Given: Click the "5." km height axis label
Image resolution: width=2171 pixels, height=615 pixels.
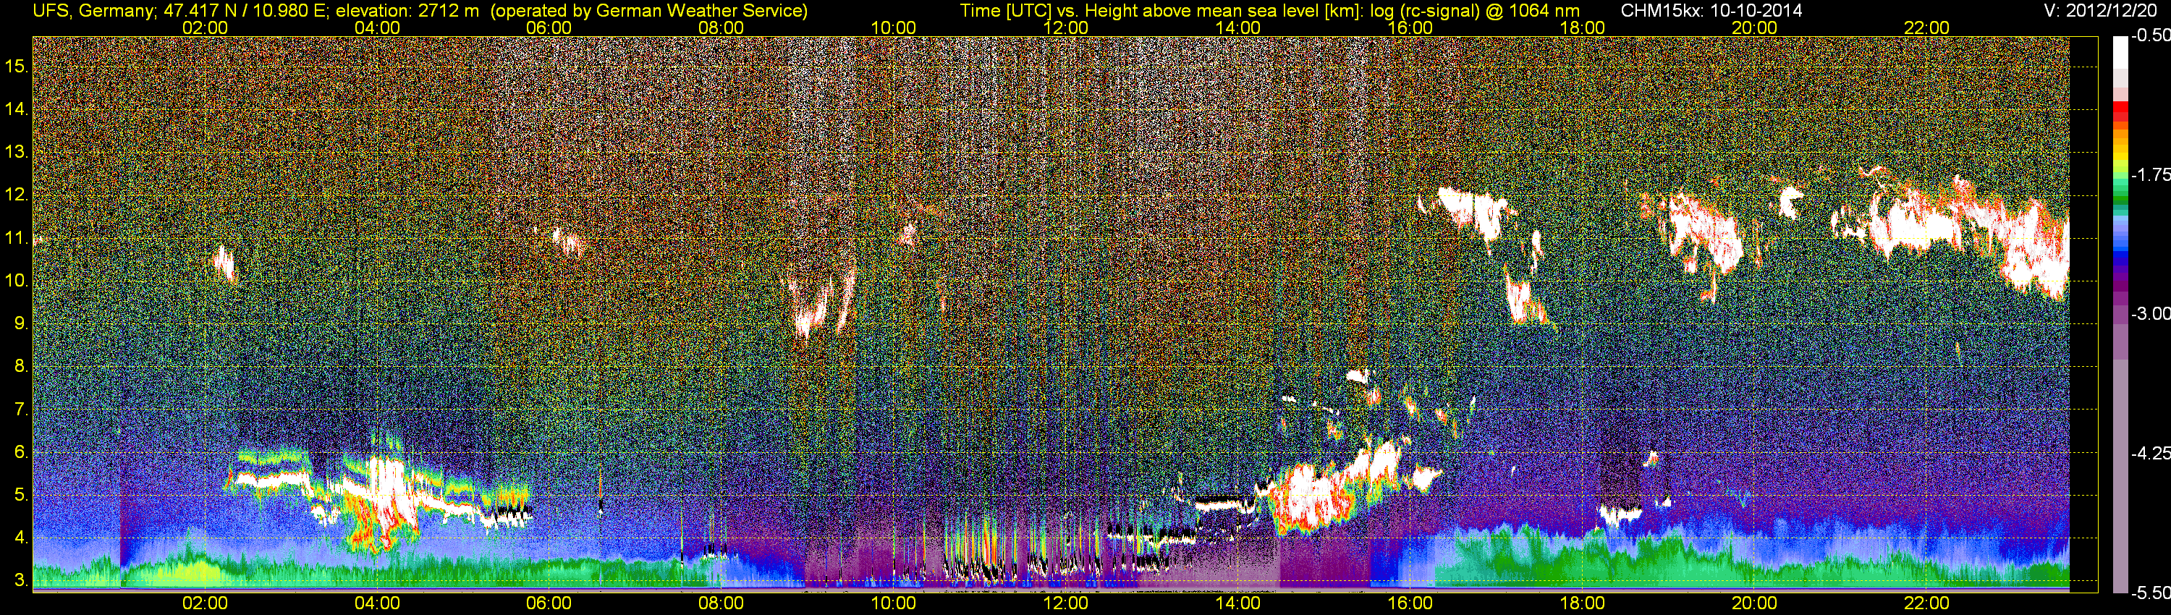Looking at the screenshot, I should coord(20,496).
